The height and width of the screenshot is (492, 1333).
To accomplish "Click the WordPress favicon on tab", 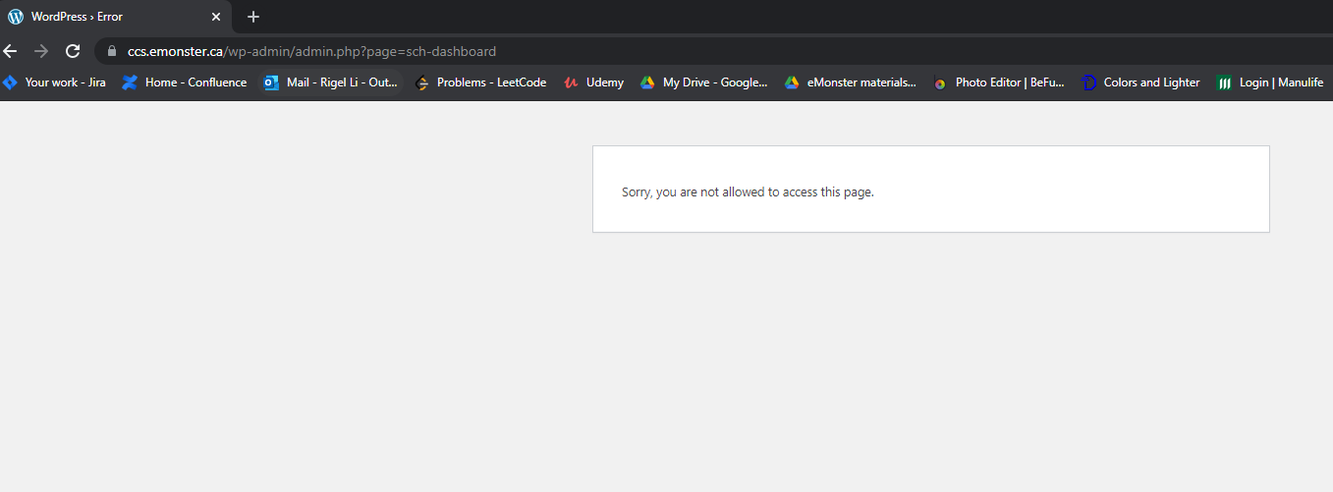I will click(16, 17).
